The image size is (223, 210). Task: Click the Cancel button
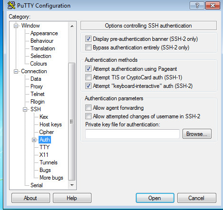[197, 198]
